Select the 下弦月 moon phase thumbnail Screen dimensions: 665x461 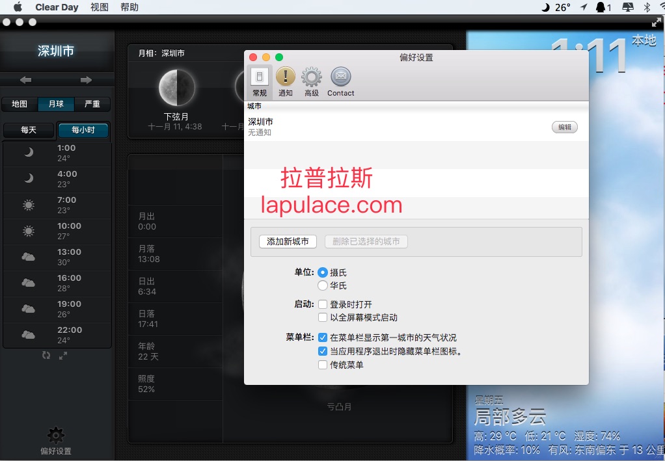coord(176,88)
